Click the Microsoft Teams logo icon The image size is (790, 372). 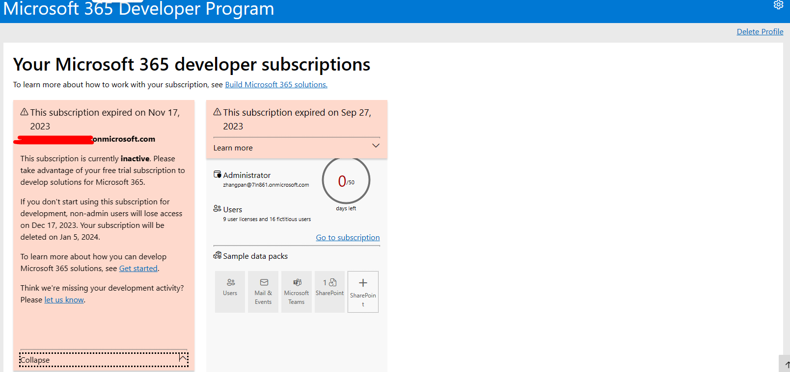coord(297,282)
